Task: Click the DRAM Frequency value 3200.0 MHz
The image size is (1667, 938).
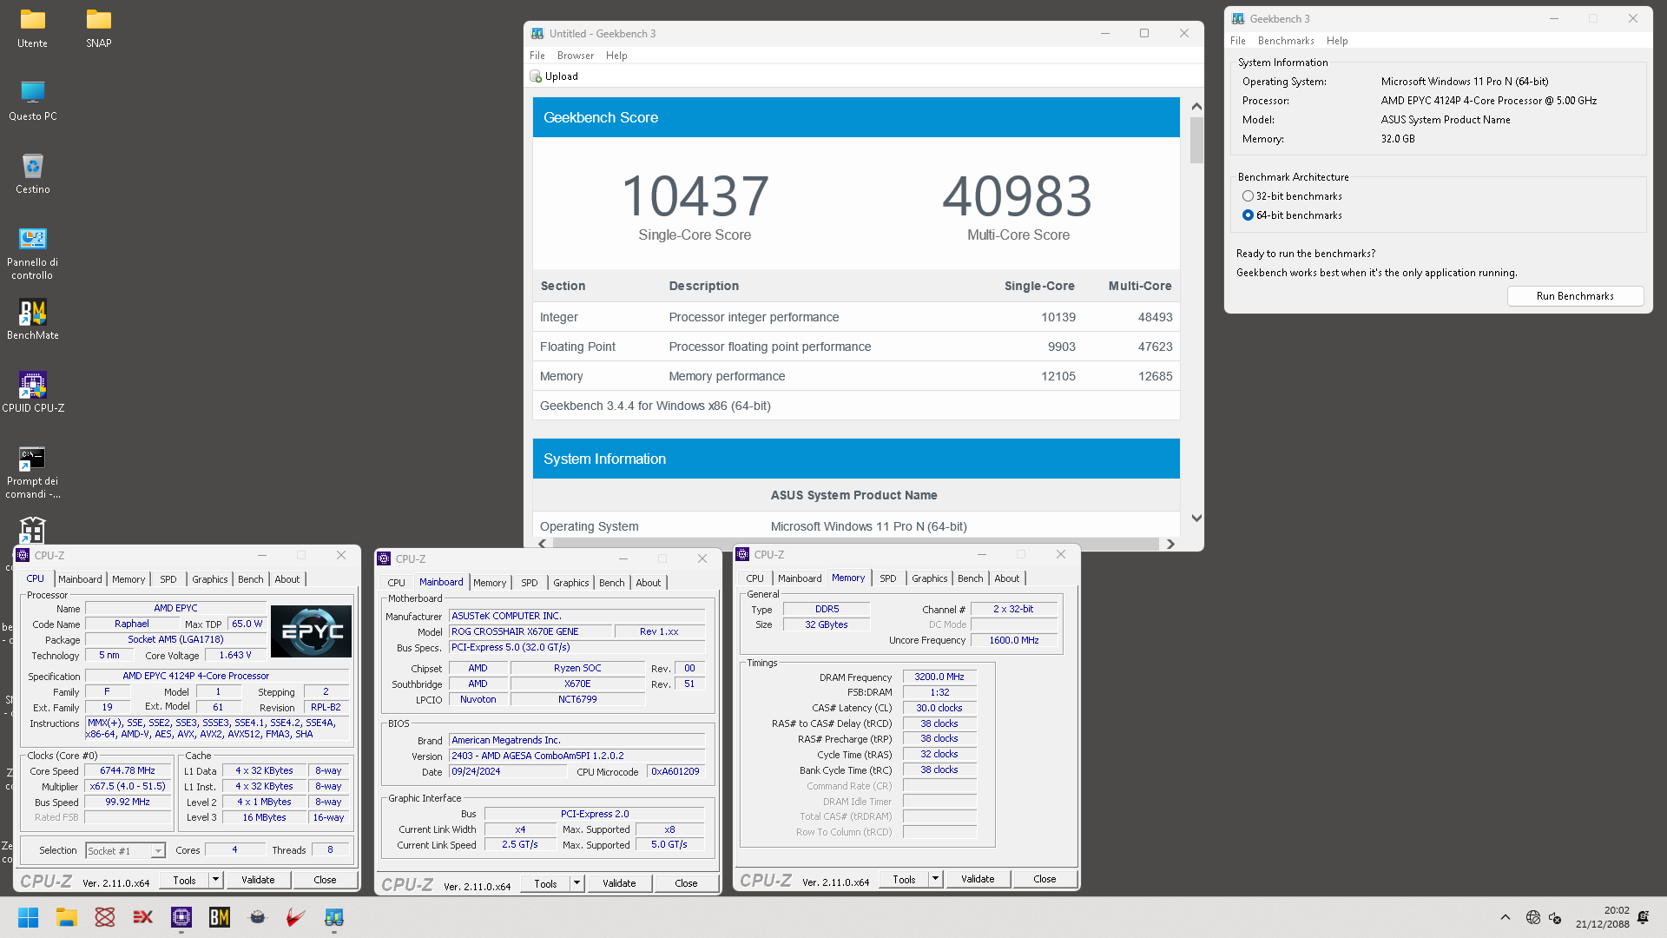Action: click(x=939, y=677)
